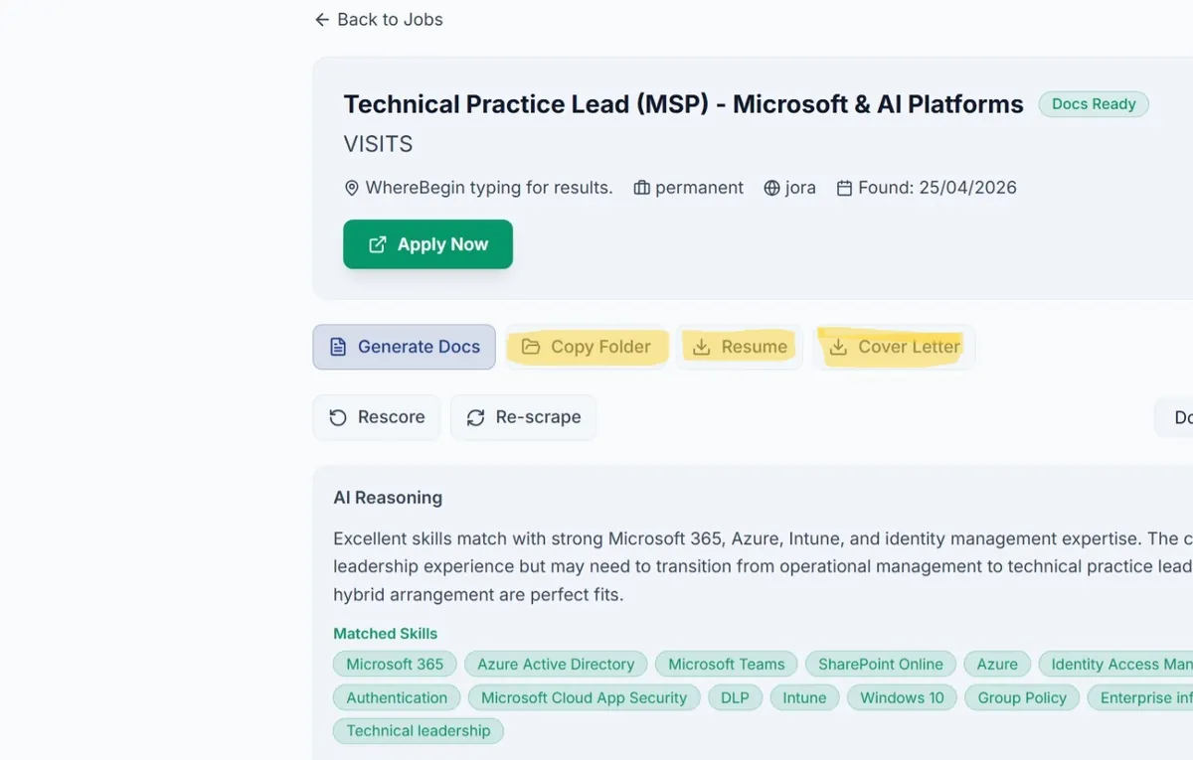Click the Intune skill tag
This screenshot has width=1193, height=760.
click(804, 697)
